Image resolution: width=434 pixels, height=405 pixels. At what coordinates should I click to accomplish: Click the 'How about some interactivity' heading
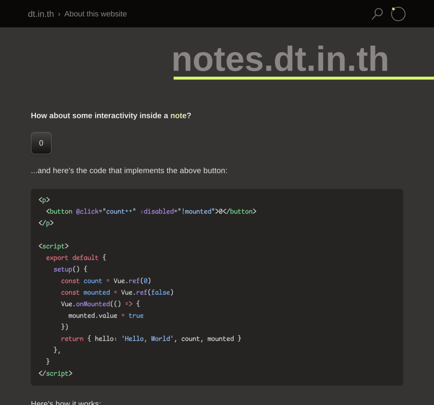pos(111,116)
